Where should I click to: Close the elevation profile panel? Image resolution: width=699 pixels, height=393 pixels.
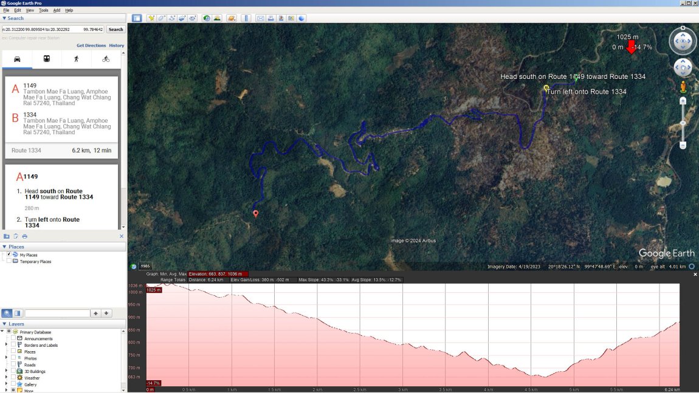click(695, 275)
